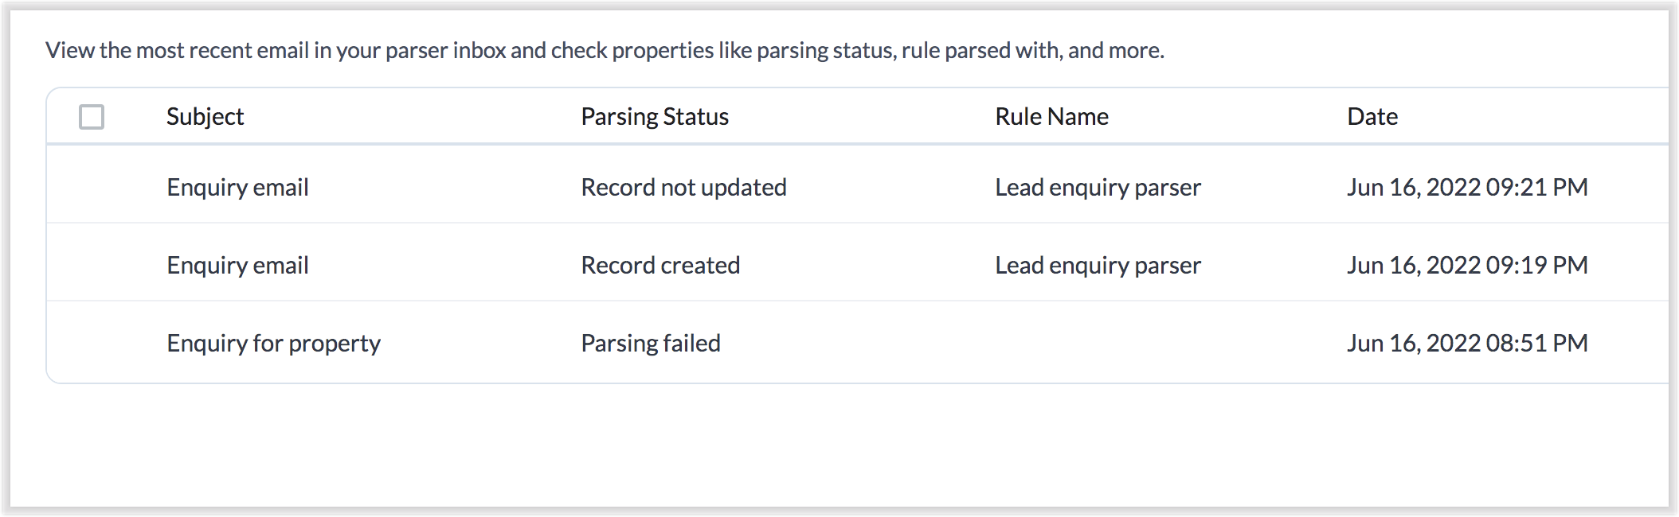
Task: Click the Parsing failed status
Action: (x=650, y=344)
